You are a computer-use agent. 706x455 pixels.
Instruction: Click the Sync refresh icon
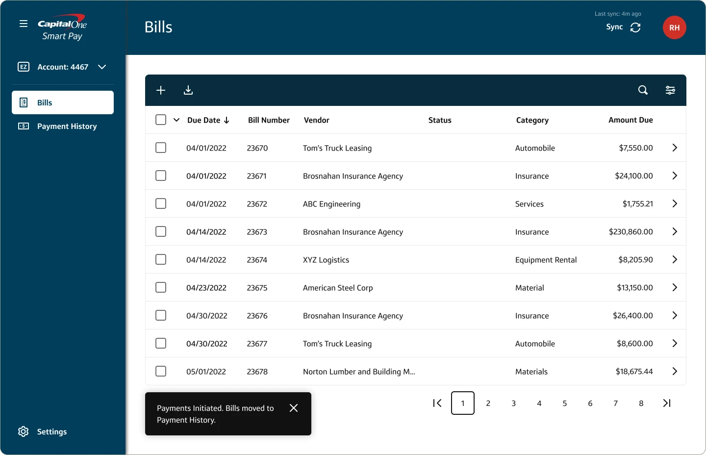635,27
